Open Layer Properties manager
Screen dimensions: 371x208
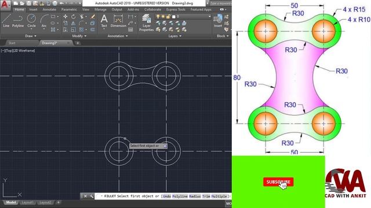(x=147, y=23)
